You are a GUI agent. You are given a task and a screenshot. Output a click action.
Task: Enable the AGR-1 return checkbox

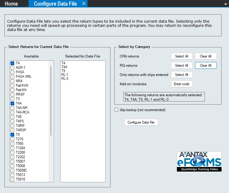coord(13,68)
